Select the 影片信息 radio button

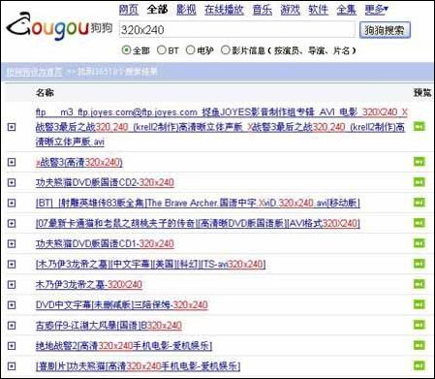point(226,50)
